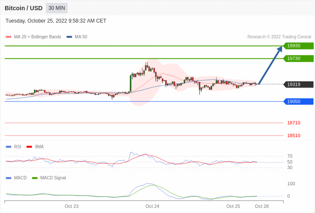Click the green MACD Signal legend swatch
Viewport: 315px width, 213px height.
click(35, 178)
